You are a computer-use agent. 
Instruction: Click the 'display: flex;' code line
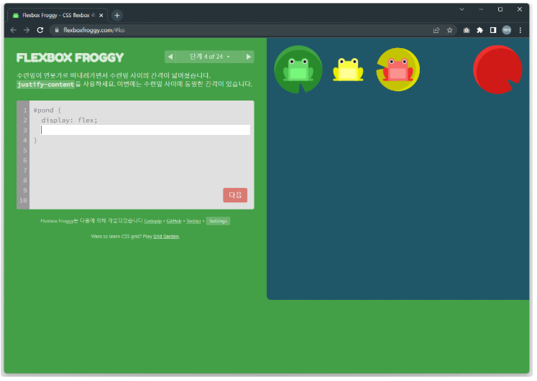pos(70,121)
